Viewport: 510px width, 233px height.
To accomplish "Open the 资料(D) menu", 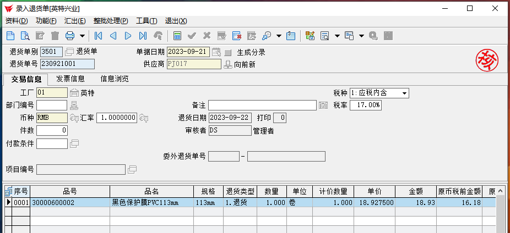I will (x=17, y=21).
